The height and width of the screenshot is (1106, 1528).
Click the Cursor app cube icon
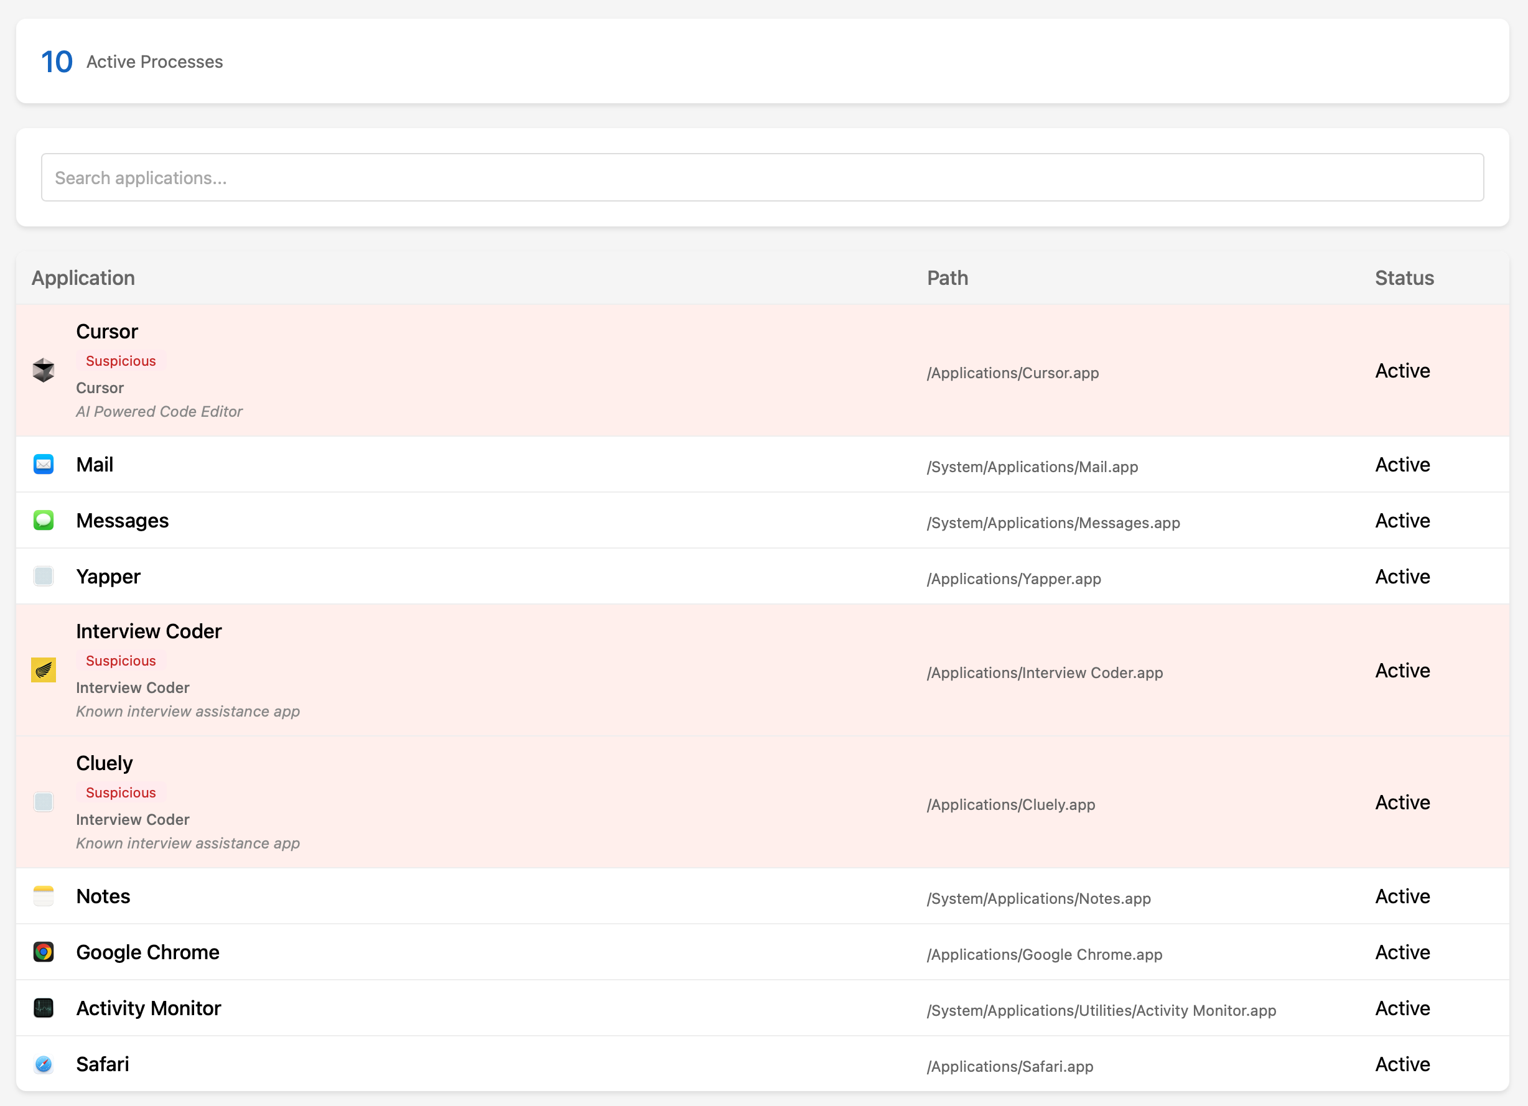point(43,369)
